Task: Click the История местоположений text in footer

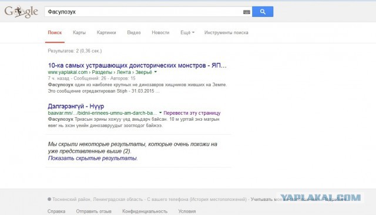Action: pyautogui.click(x=218, y=199)
